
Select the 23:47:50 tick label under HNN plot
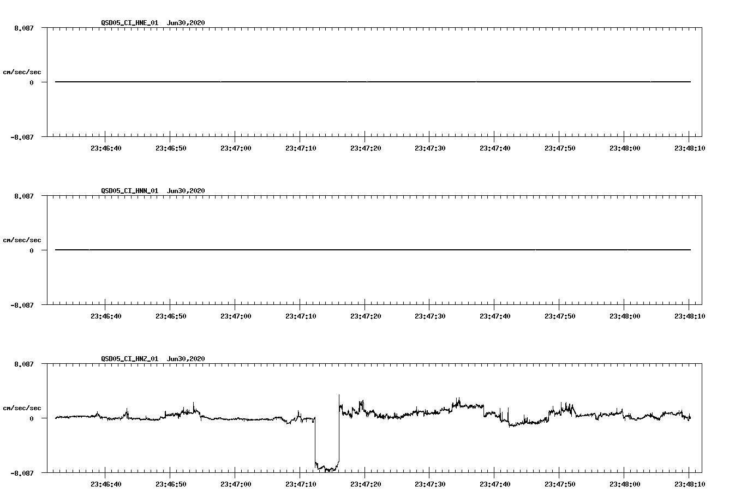pos(560,316)
